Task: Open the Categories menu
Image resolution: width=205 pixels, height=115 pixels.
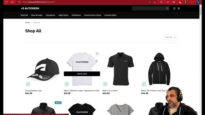Action: 51,15
